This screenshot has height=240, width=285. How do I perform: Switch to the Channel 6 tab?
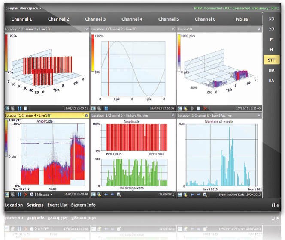pos(205,19)
